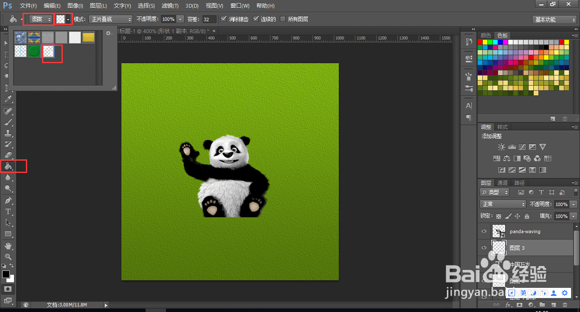Select the Blur tool
The image size is (580, 312).
(x=8, y=178)
